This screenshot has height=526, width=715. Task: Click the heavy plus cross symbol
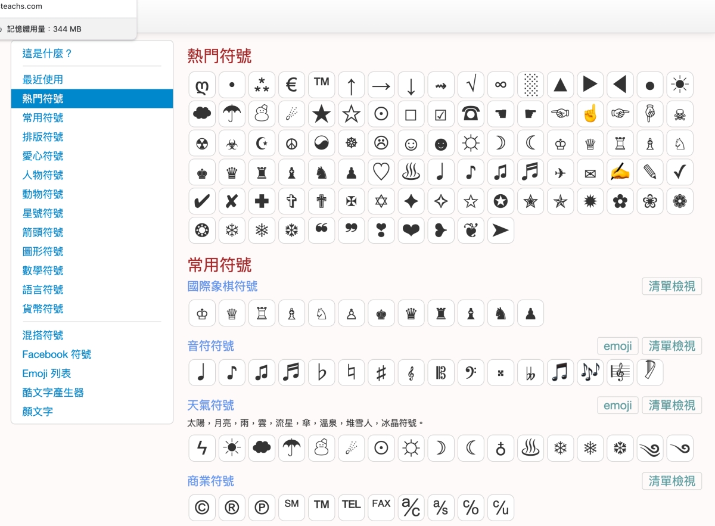point(262,201)
